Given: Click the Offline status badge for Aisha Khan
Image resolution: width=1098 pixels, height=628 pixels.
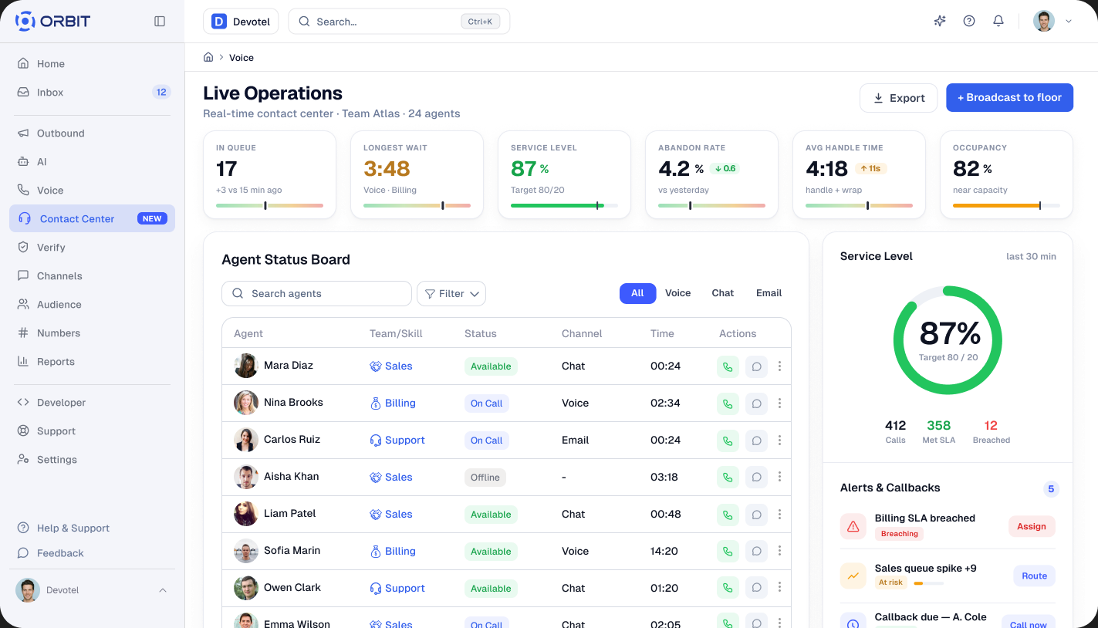Looking at the screenshot, I should click(x=485, y=478).
